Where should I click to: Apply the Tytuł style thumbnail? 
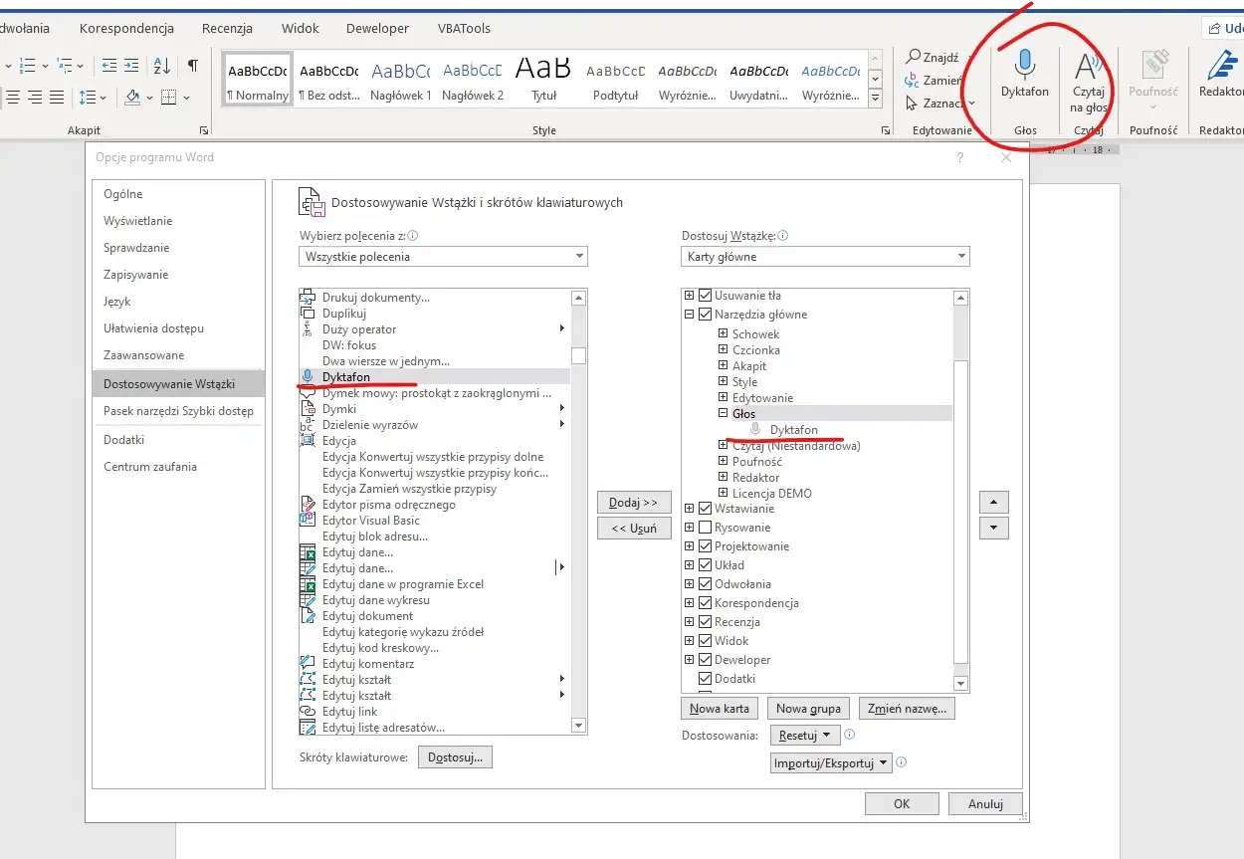[543, 80]
